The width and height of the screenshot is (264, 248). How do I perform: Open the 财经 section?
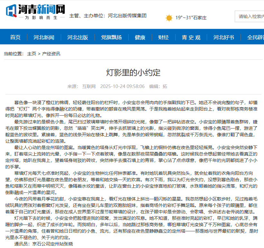(164, 37)
